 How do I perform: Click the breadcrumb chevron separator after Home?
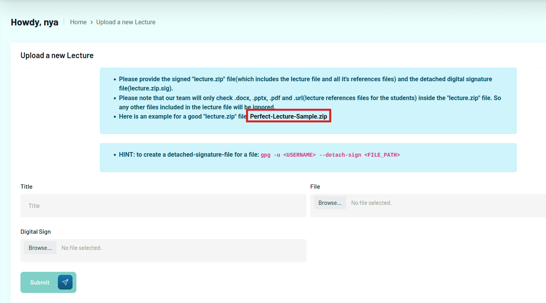click(x=91, y=22)
